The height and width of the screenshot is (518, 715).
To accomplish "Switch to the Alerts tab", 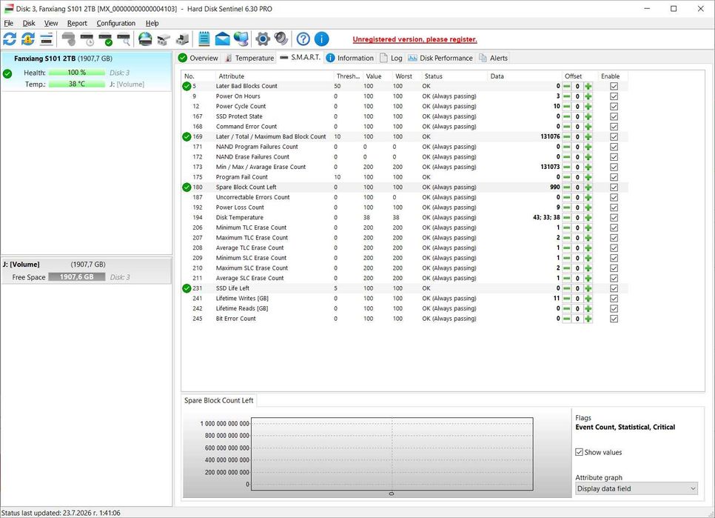I will 493,58.
